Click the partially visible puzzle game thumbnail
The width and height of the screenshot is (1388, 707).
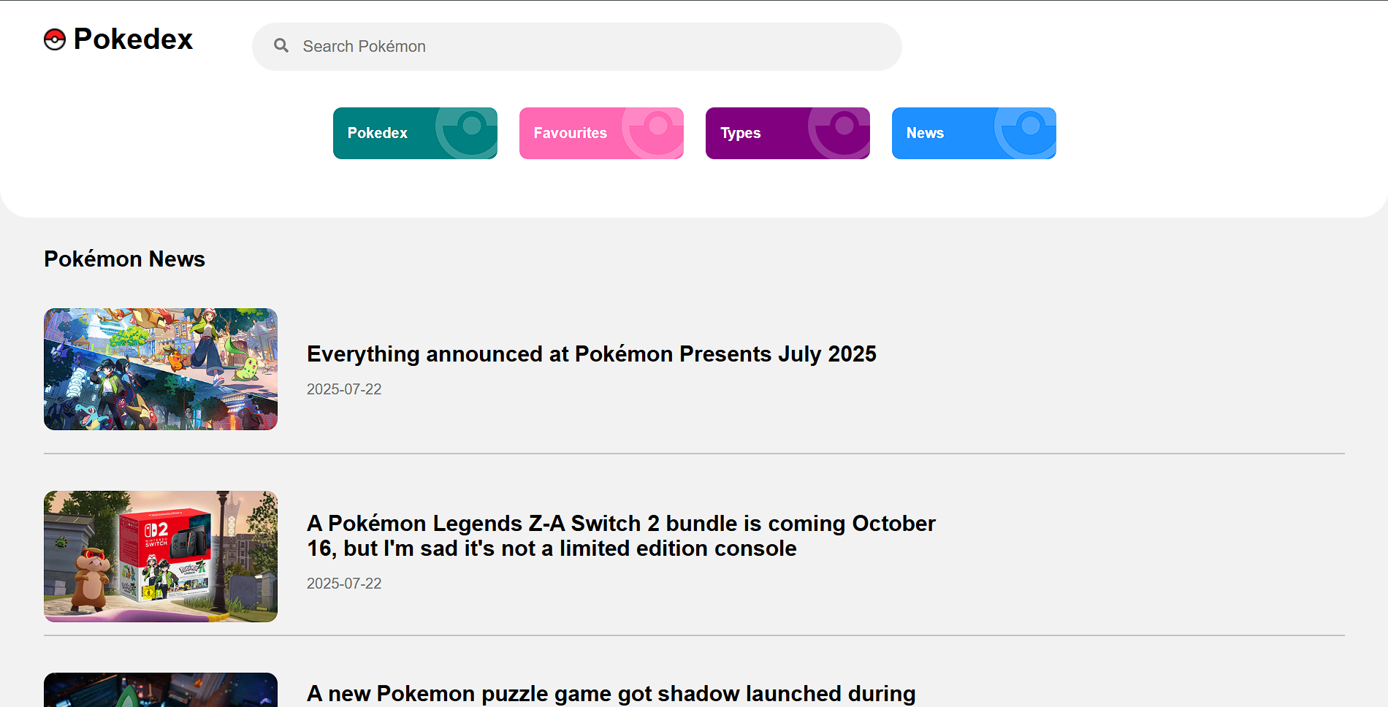[x=161, y=690]
